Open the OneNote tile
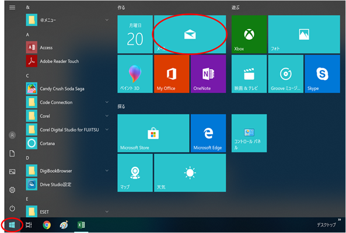 [208, 74]
